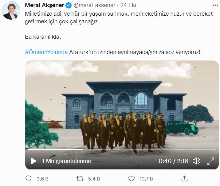This screenshot has width=220, height=186.
Task: Open the #ÖmerinYolunda hashtag
Action: pos(46,52)
